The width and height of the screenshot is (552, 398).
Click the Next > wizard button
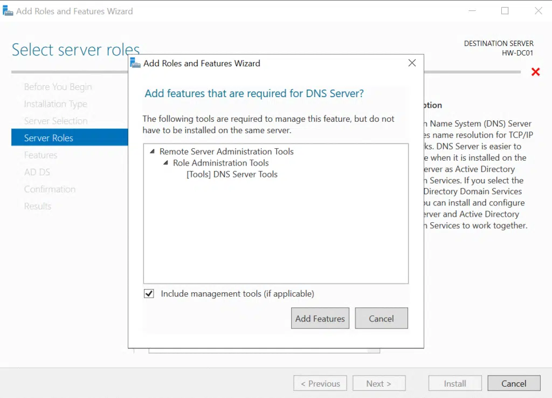coord(378,383)
